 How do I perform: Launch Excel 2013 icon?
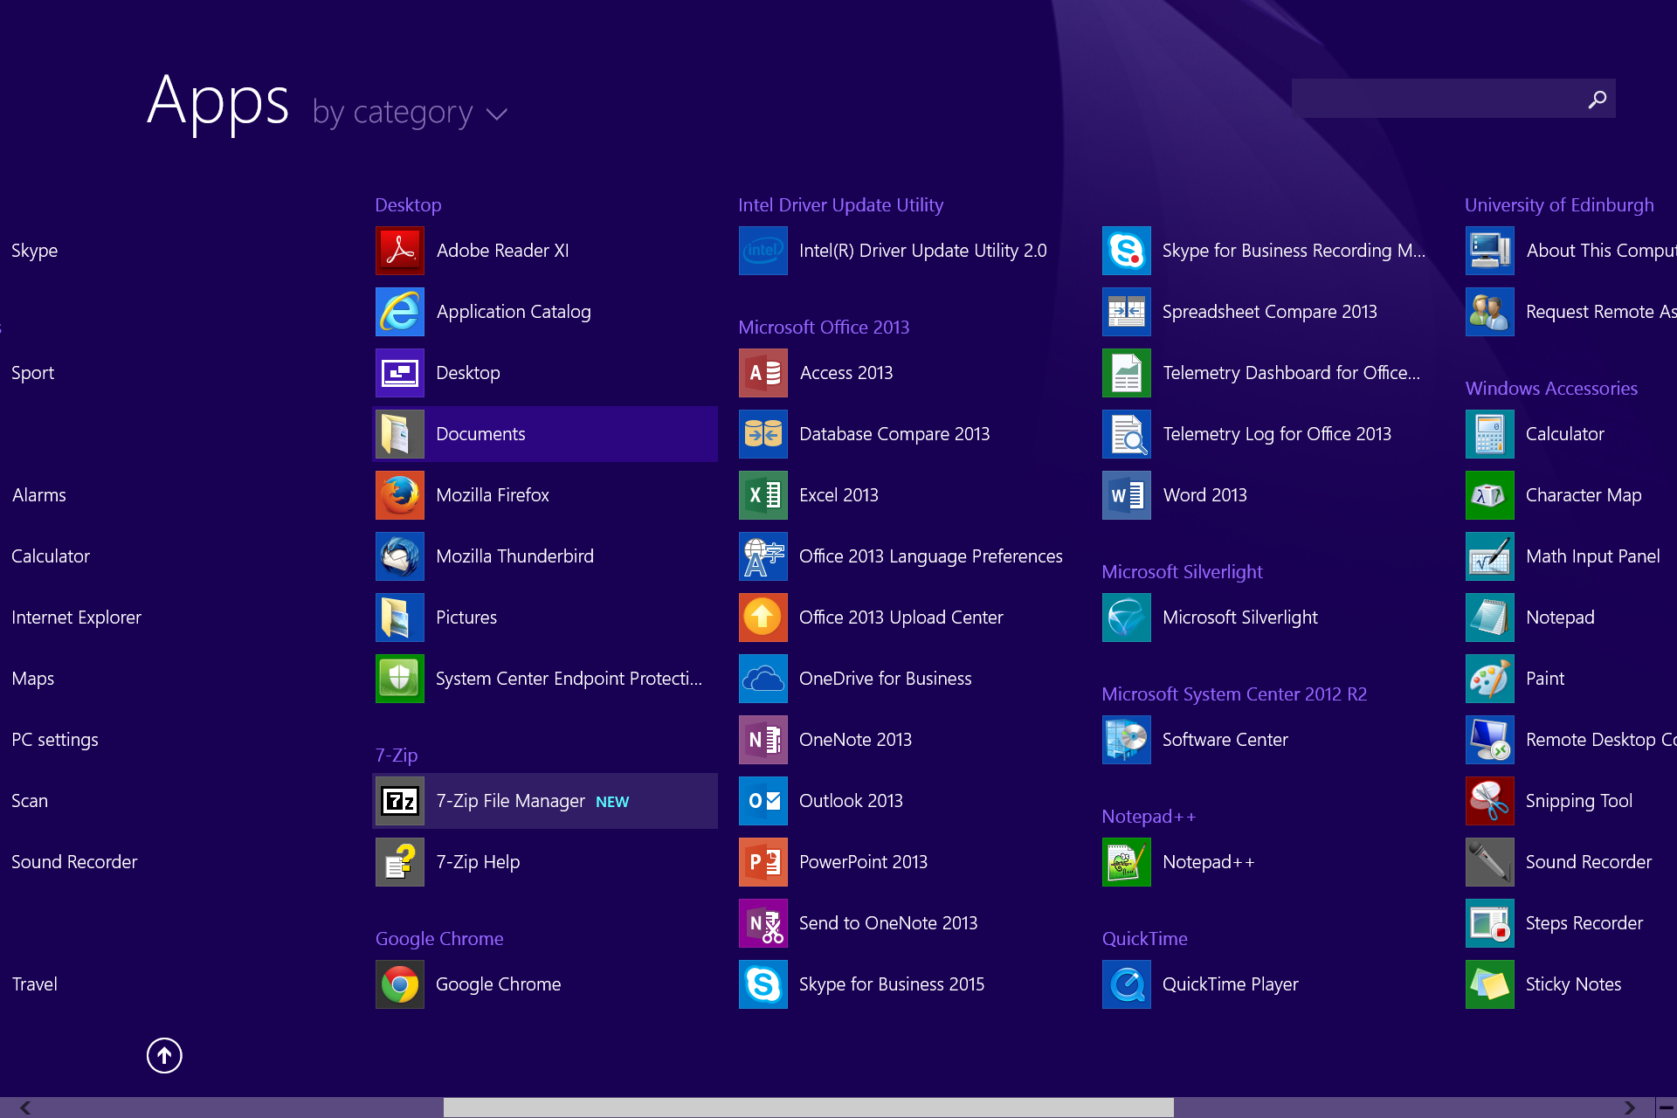click(763, 495)
